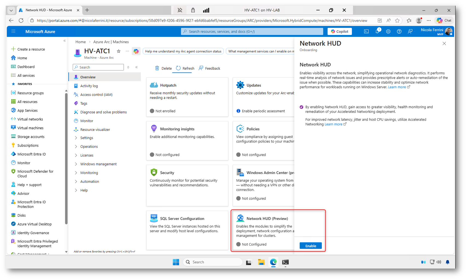
Task: Go back using the browser back arrow
Action: (11, 20)
